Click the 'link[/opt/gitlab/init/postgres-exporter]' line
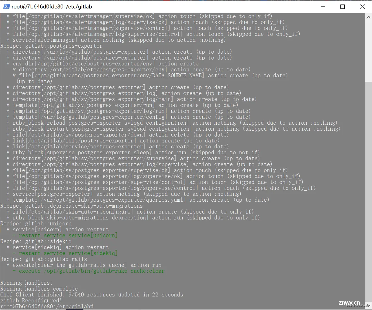The image size is (372, 310). pyautogui.click(x=113, y=141)
